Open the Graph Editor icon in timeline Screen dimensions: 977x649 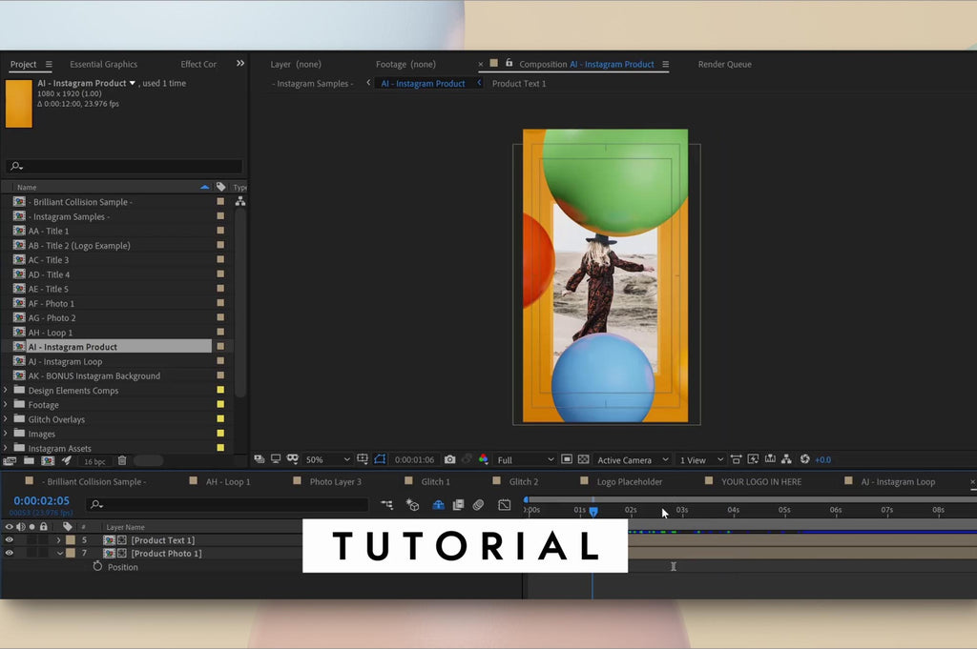[505, 505]
